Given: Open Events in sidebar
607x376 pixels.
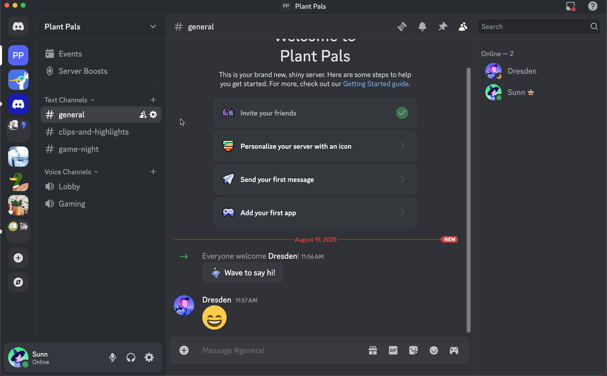Looking at the screenshot, I should [x=101, y=54].
